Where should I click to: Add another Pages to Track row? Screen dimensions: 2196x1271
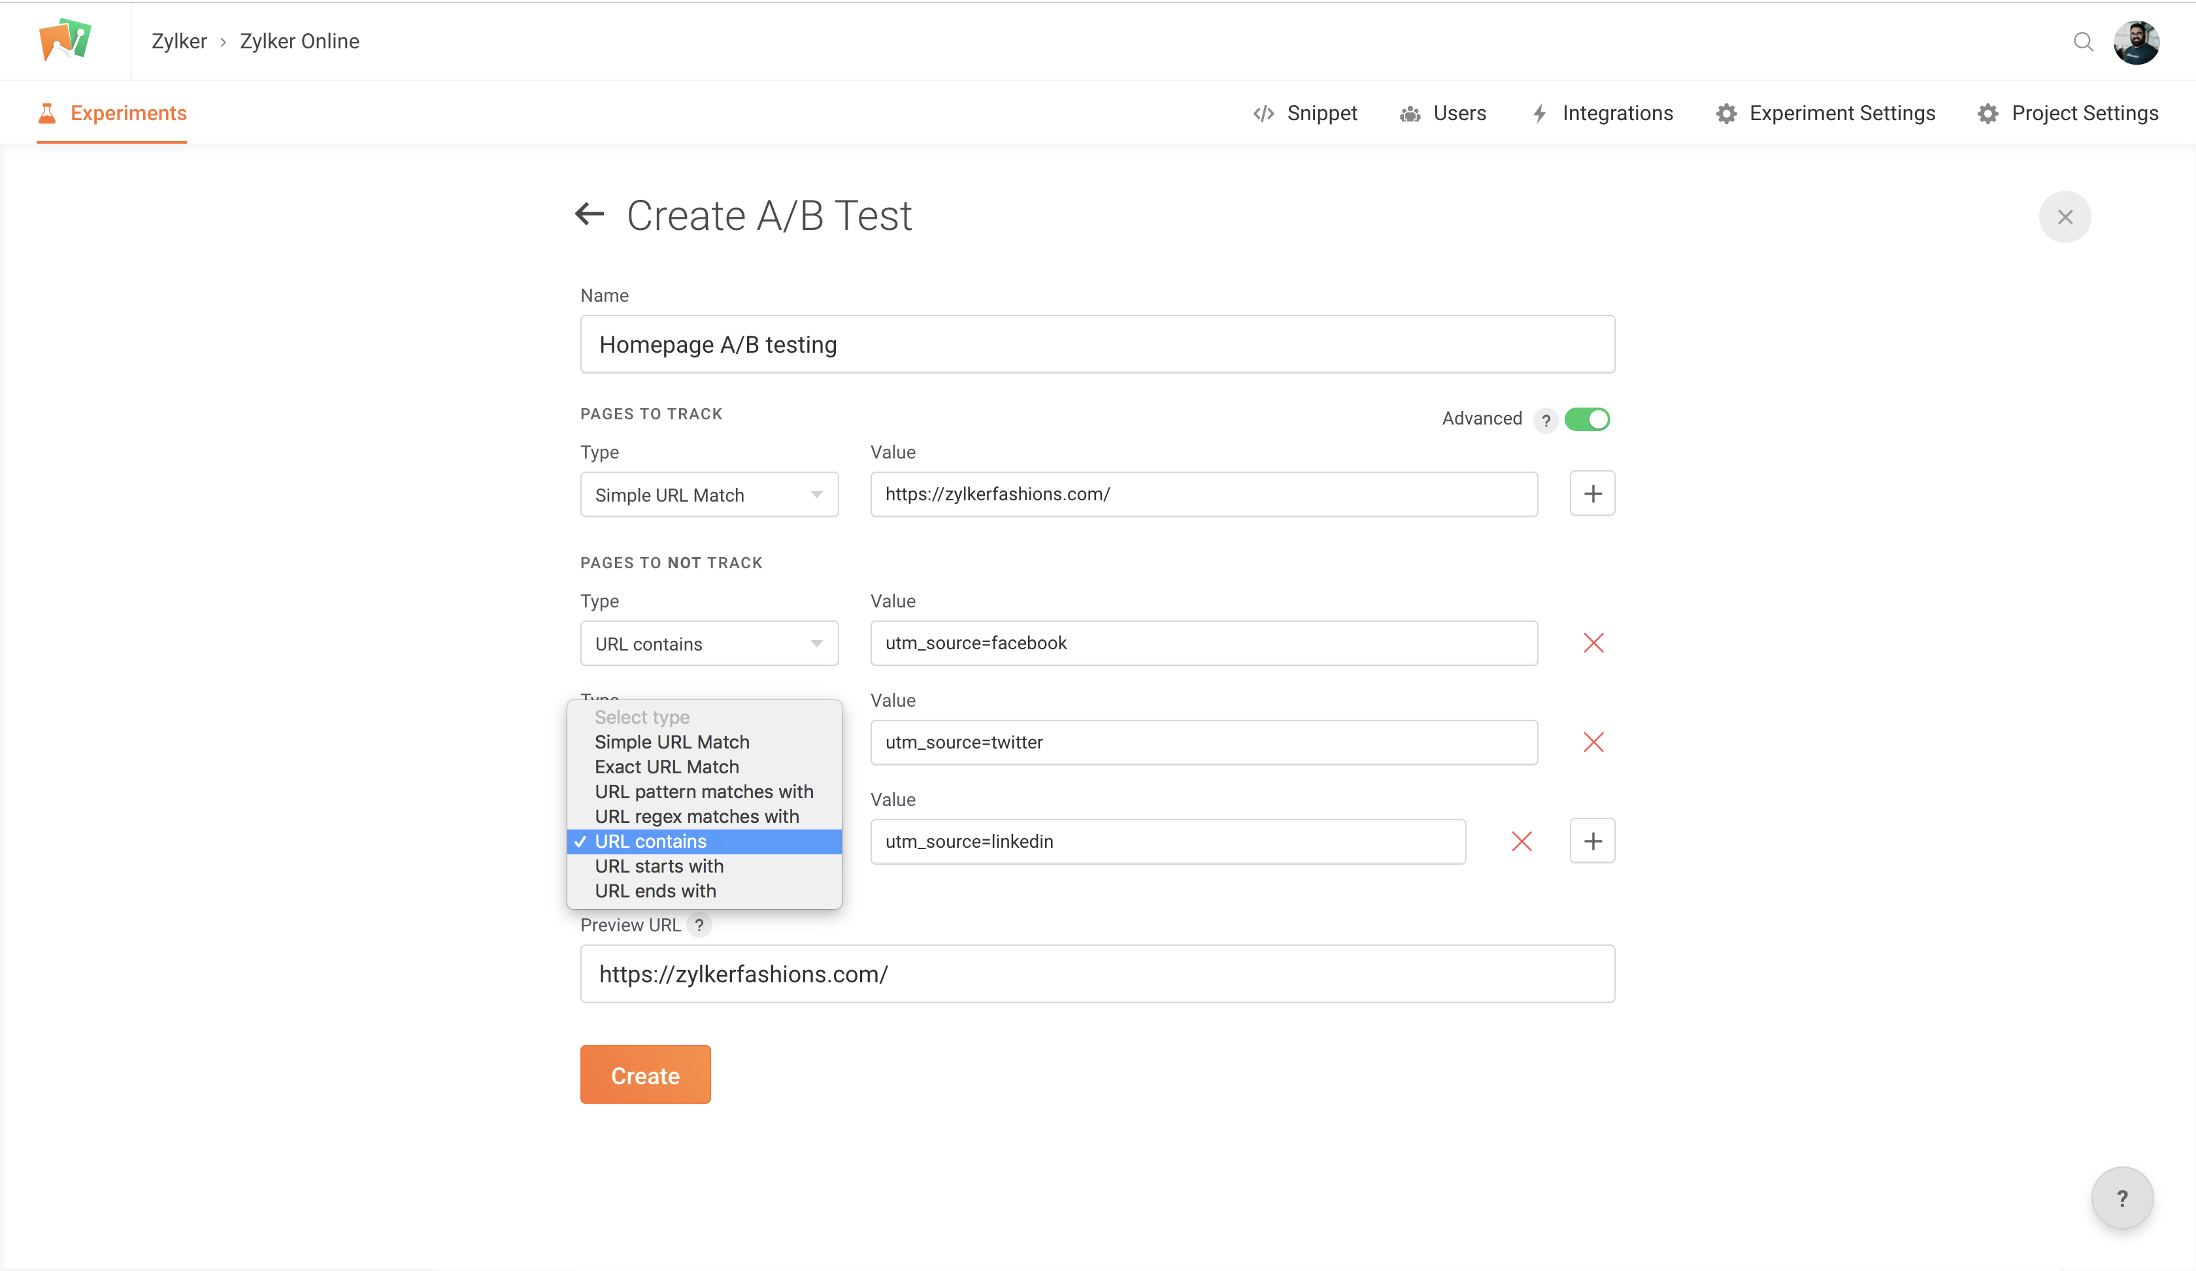click(1592, 494)
